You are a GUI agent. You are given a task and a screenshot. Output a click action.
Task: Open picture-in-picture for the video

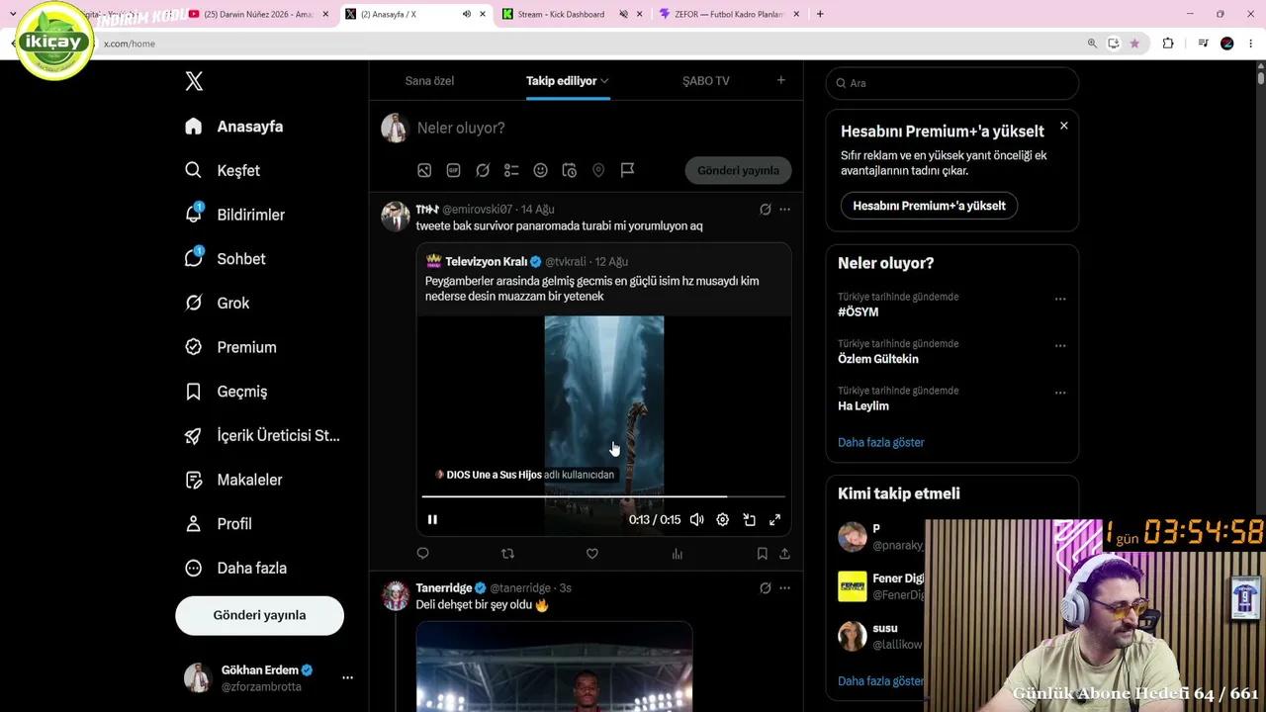(x=750, y=519)
